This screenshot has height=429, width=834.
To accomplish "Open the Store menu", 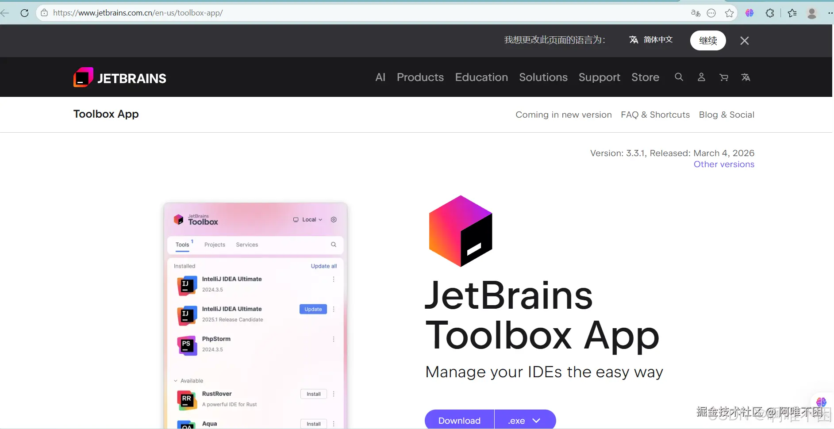I will tap(645, 77).
